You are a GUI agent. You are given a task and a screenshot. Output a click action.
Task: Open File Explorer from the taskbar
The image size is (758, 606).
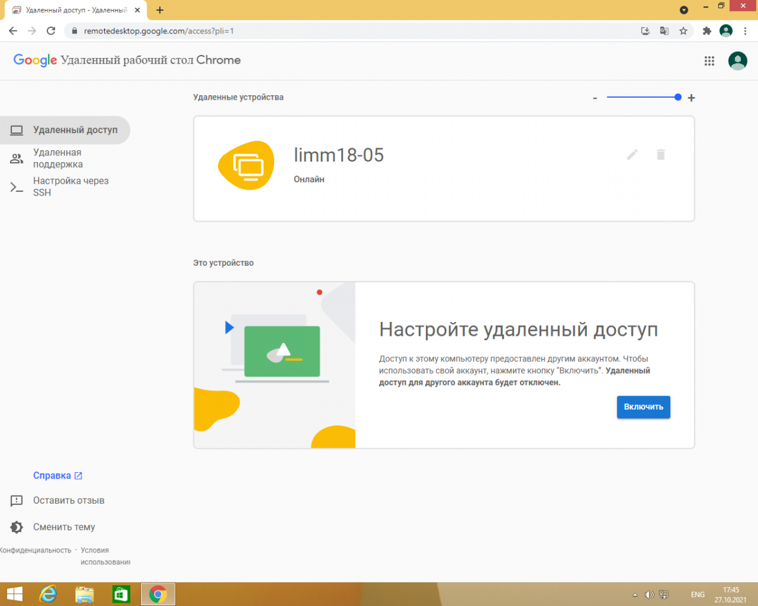pos(85,594)
